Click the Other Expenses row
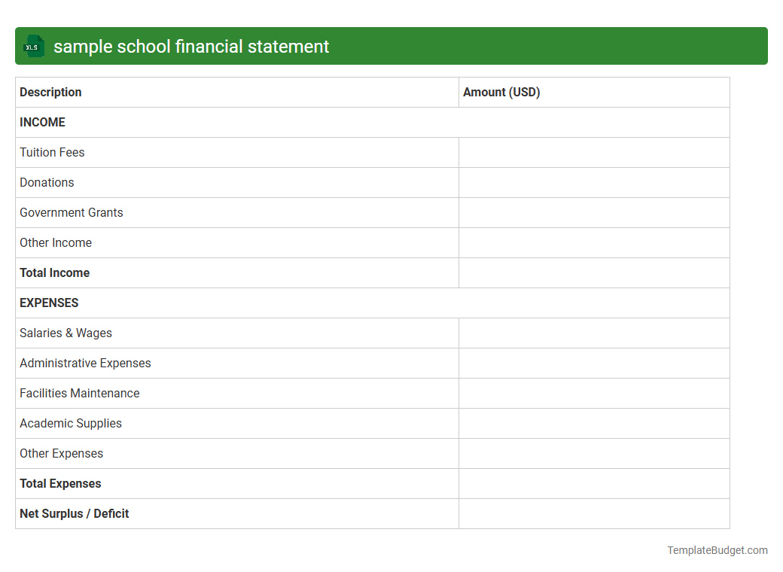Viewport: 783px width, 572px height. [61, 453]
